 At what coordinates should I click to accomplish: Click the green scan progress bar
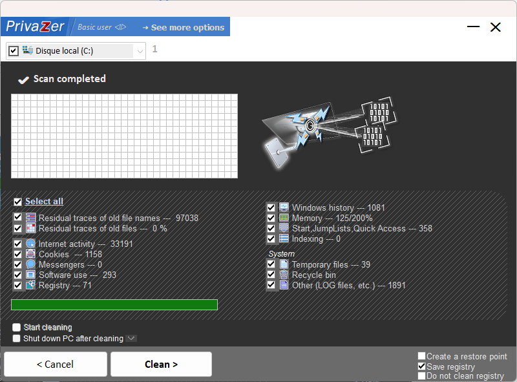point(114,305)
